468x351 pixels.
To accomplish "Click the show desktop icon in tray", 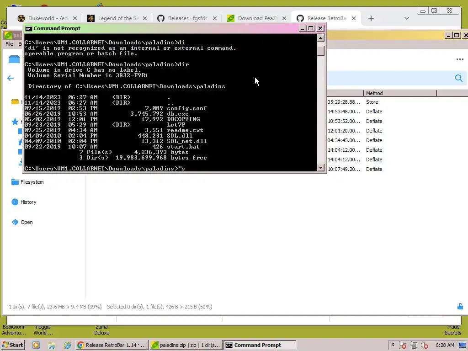I will coord(463,345).
